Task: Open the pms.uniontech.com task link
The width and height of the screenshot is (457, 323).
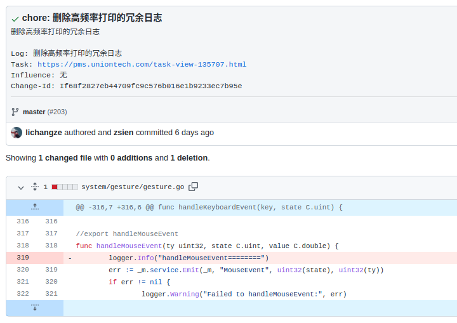Action: click(x=142, y=64)
